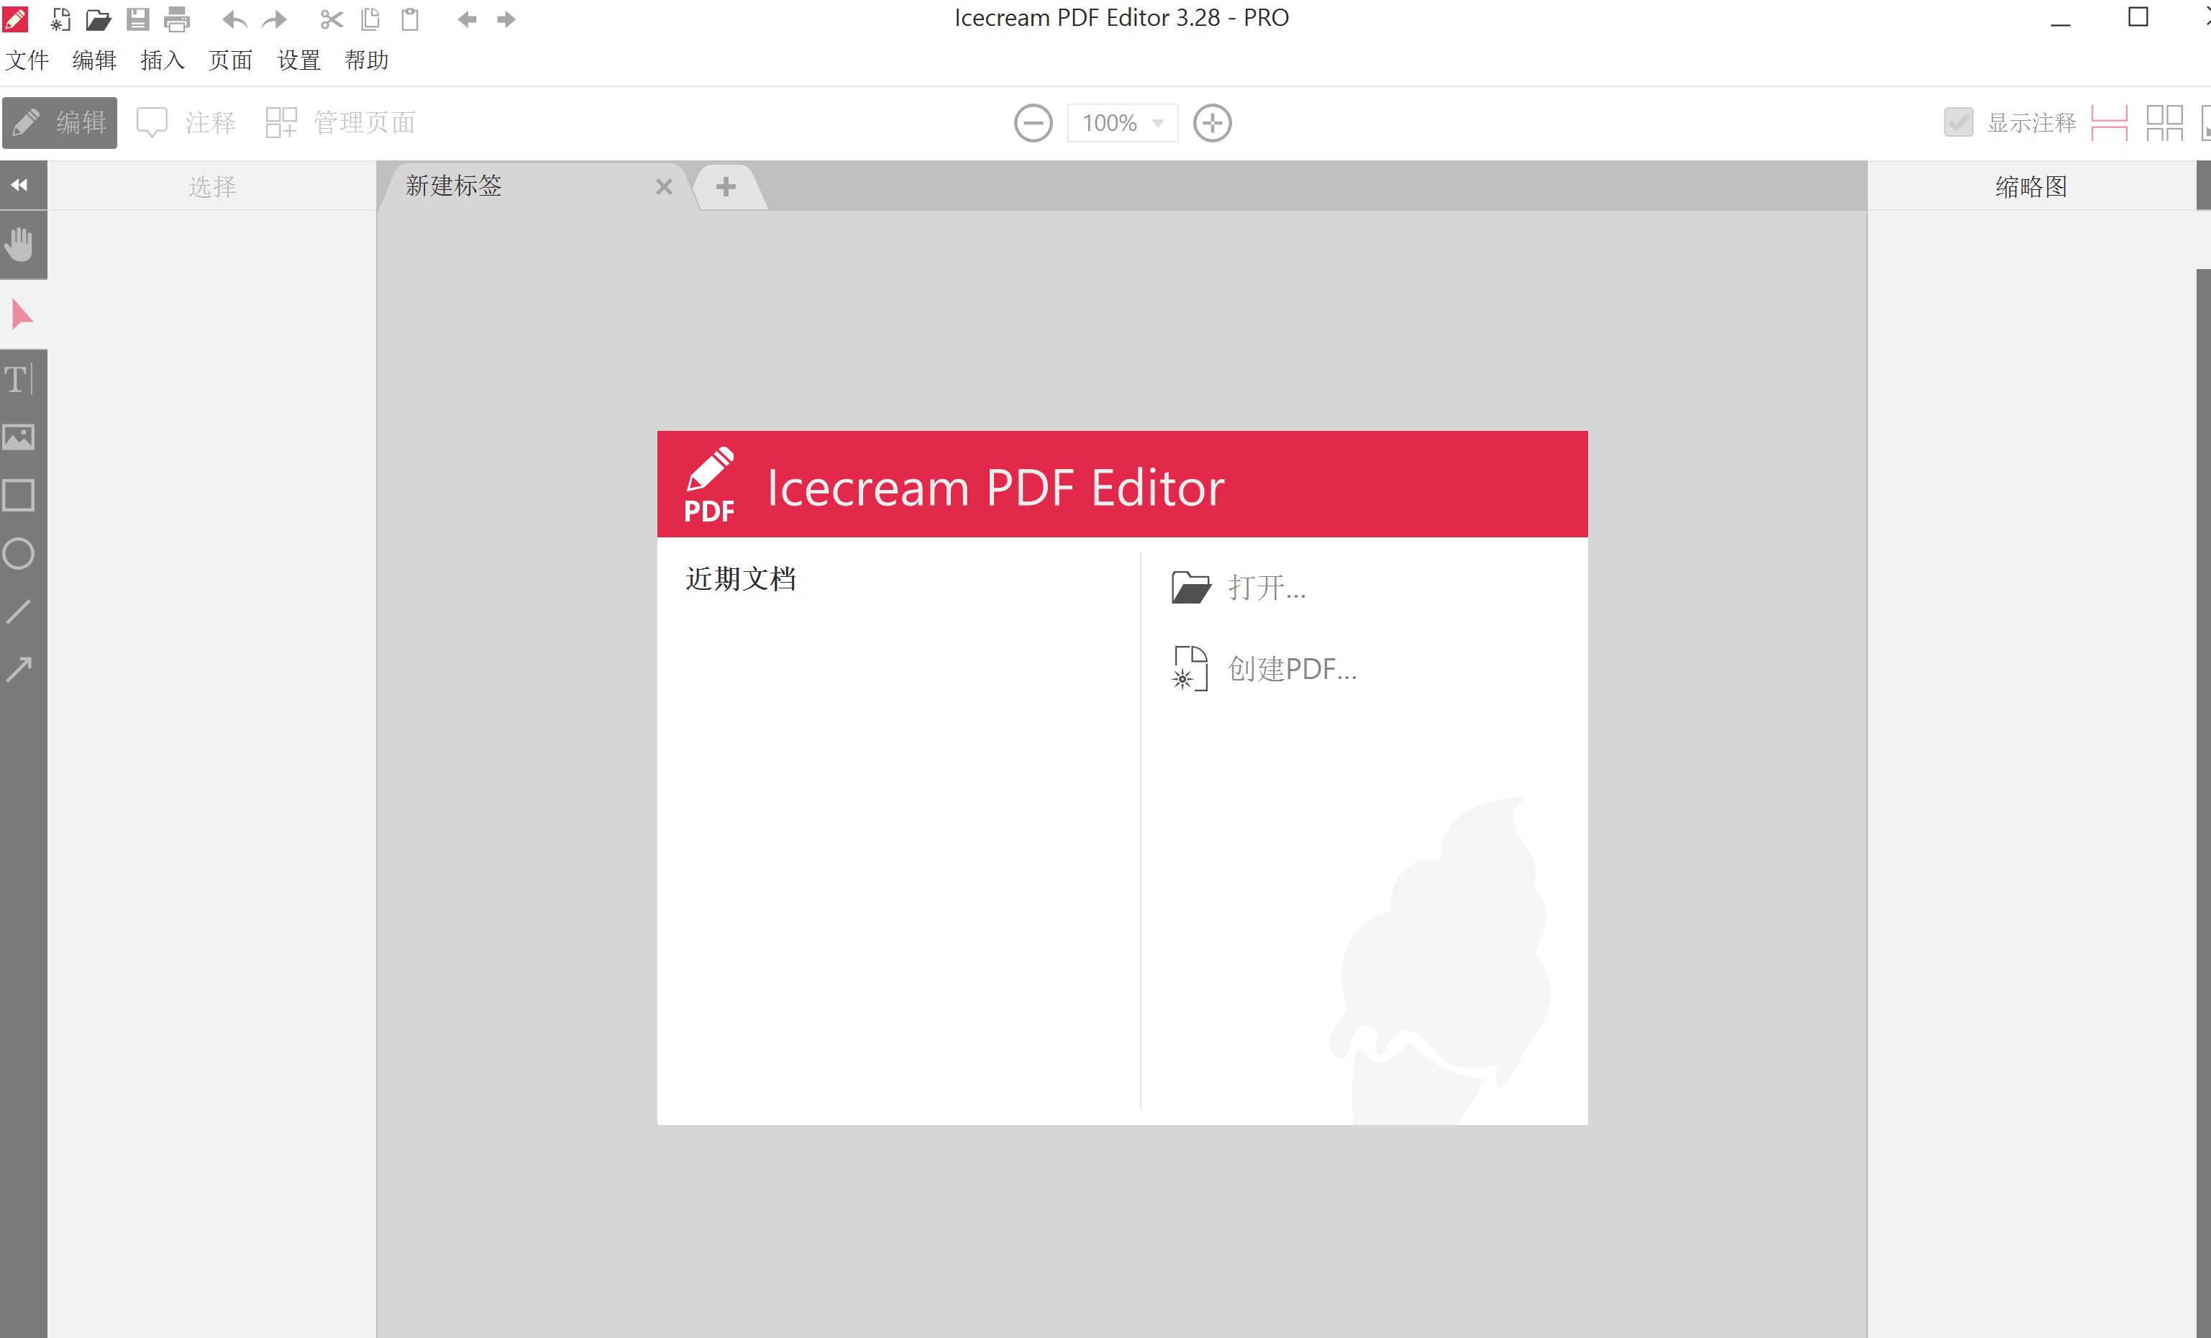Click 打开... to open a file
This screenshot has height=1338, width=2211.
click(x=1239, y=588)
